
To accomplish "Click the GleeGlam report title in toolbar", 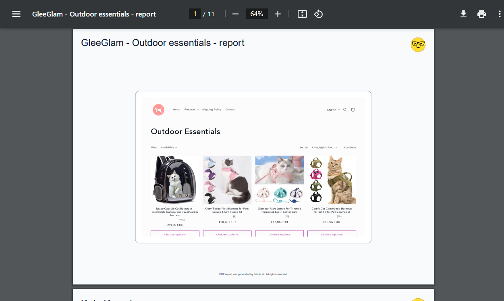I will (x=94, y=14).
